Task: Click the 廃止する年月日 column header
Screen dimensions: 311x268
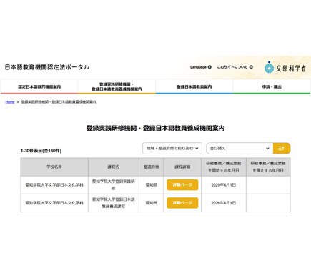Action: tap(268, 167)
